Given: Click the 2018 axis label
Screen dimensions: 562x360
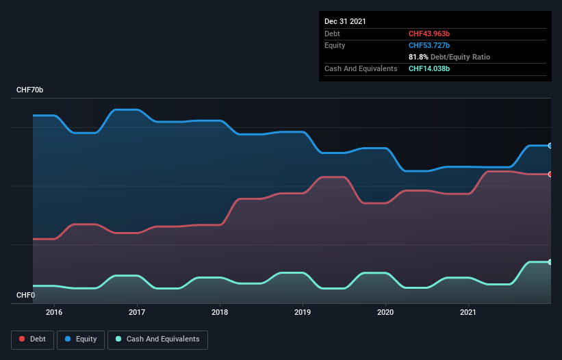Looking at the screenshot, I should (x=220, y=312).
